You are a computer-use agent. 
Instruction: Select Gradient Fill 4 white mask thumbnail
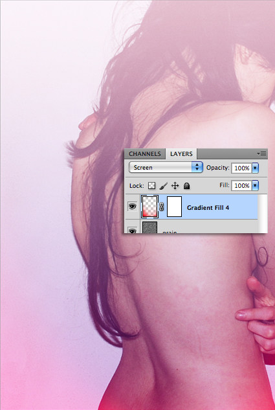pyautogui.click(x=174, y=207)
